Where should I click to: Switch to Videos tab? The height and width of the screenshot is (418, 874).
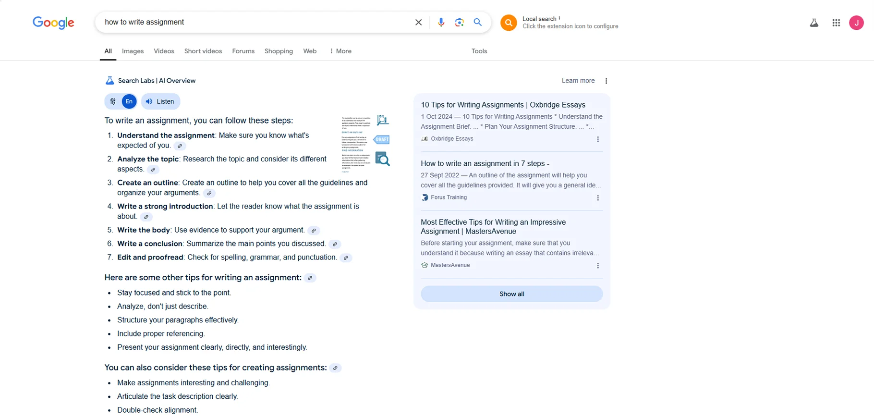click(164, 51)
